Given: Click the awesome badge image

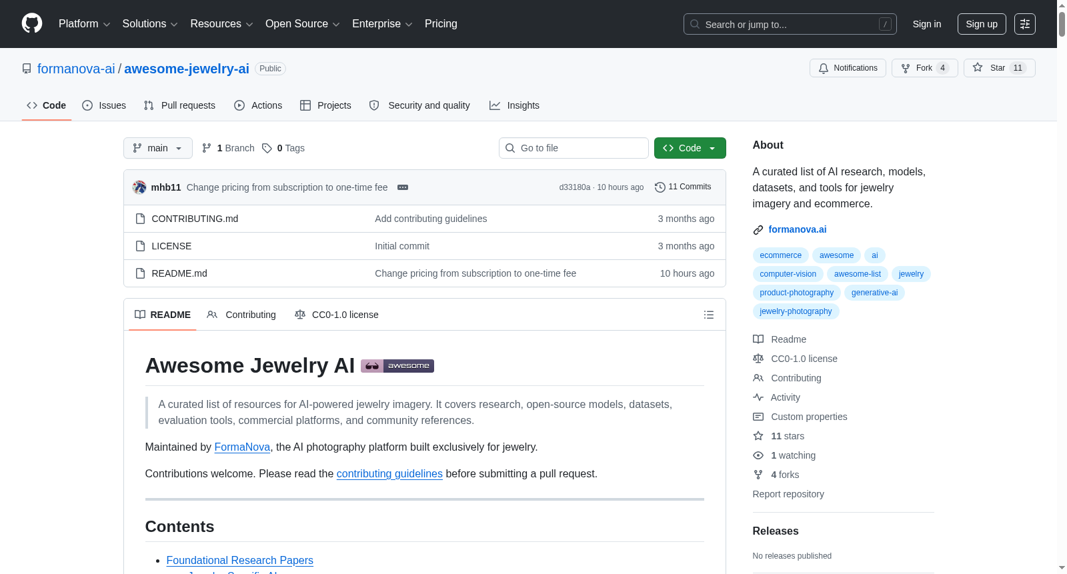Looking at the screenshot, I should pyautogui.click(x=397, y=366).
